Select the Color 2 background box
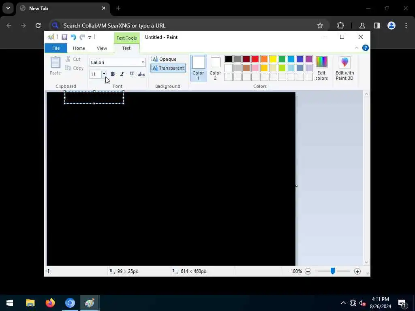The height and width of the screenshot is (311, 415). (x=215, y=68)
